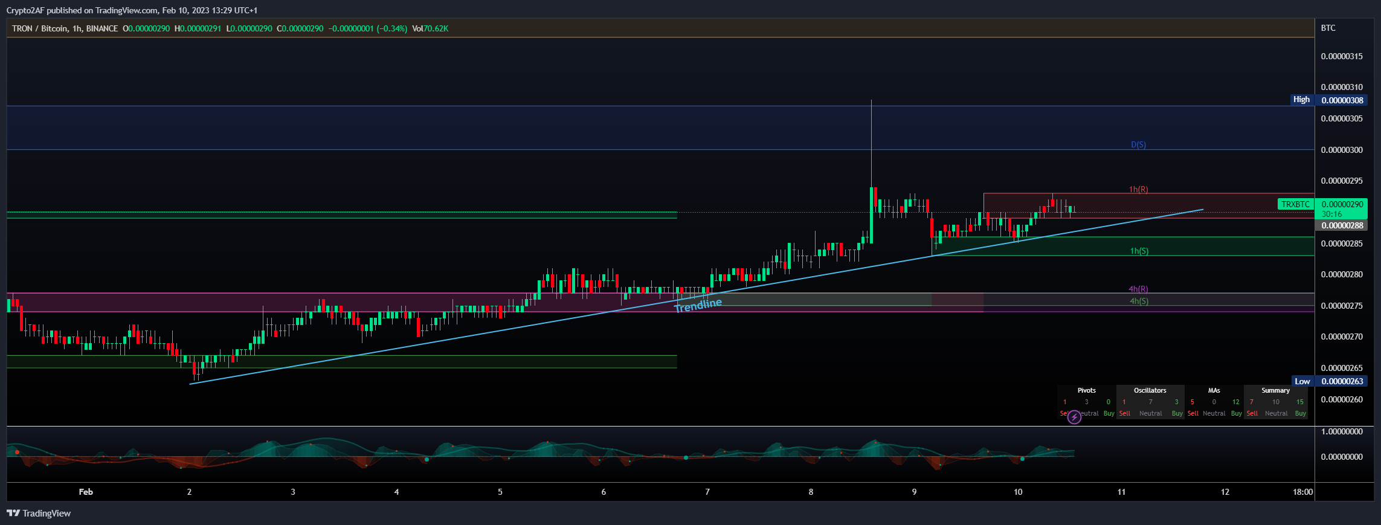Click the 0.00000260 price axis value
The height and width of the screenshot is (525, 1381).
click(1342, 399)
